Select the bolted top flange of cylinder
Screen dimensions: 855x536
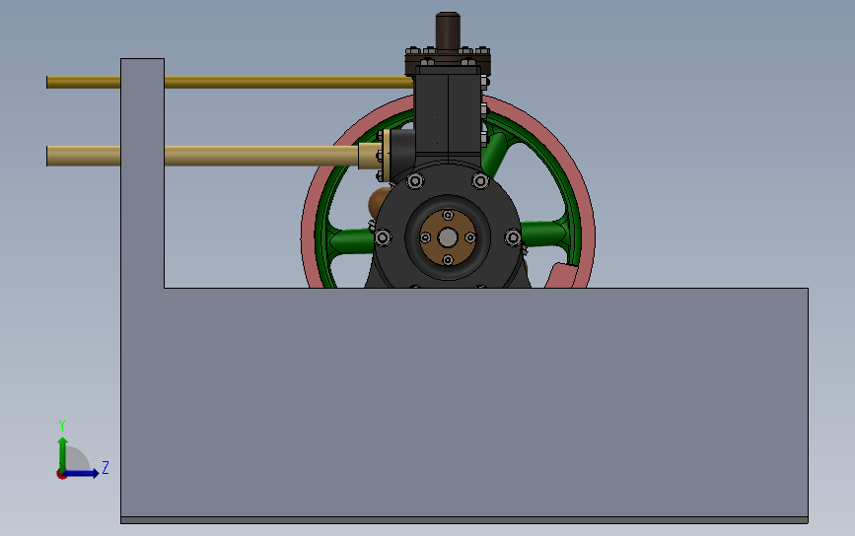tap(448, 60)
